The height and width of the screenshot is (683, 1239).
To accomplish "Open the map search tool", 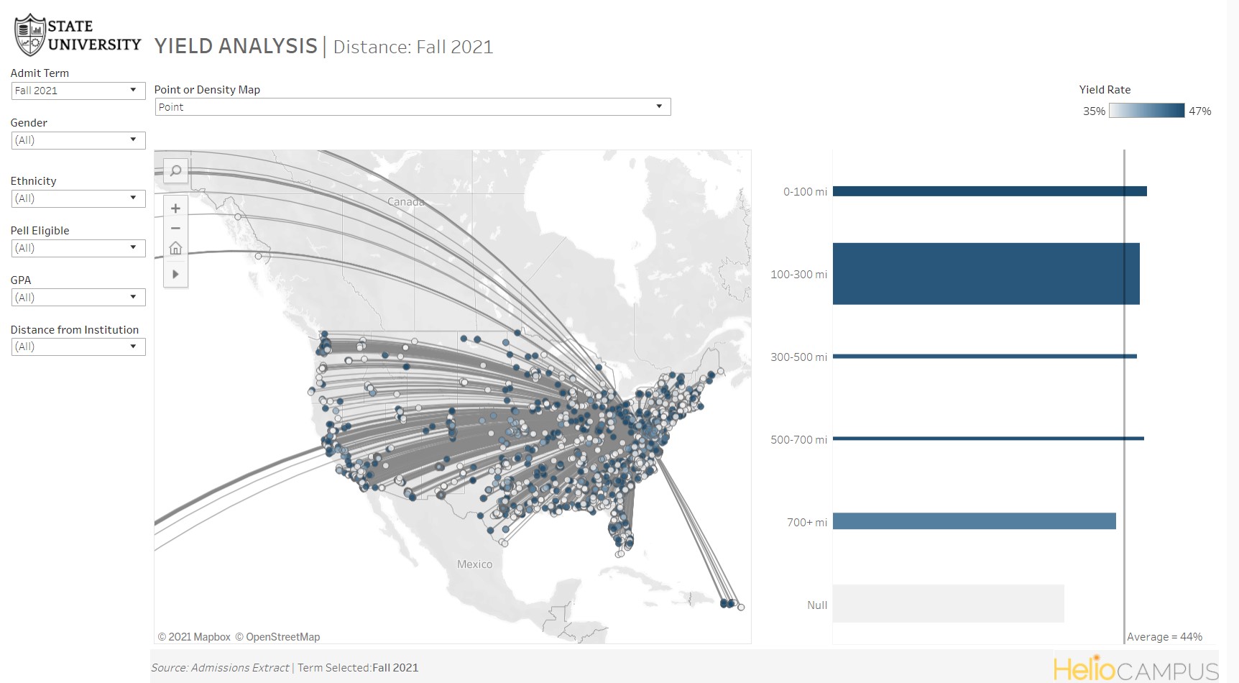I will 175,171.
